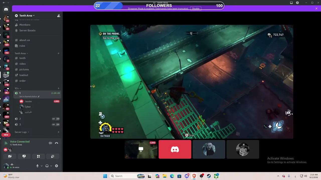Open server icon with 3K+ badge

click(x=6, y=91)
